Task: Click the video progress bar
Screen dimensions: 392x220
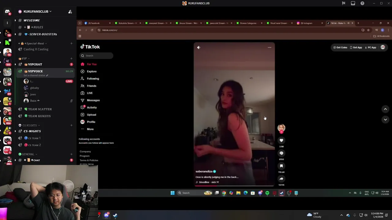Action: [x=234, y=185]
